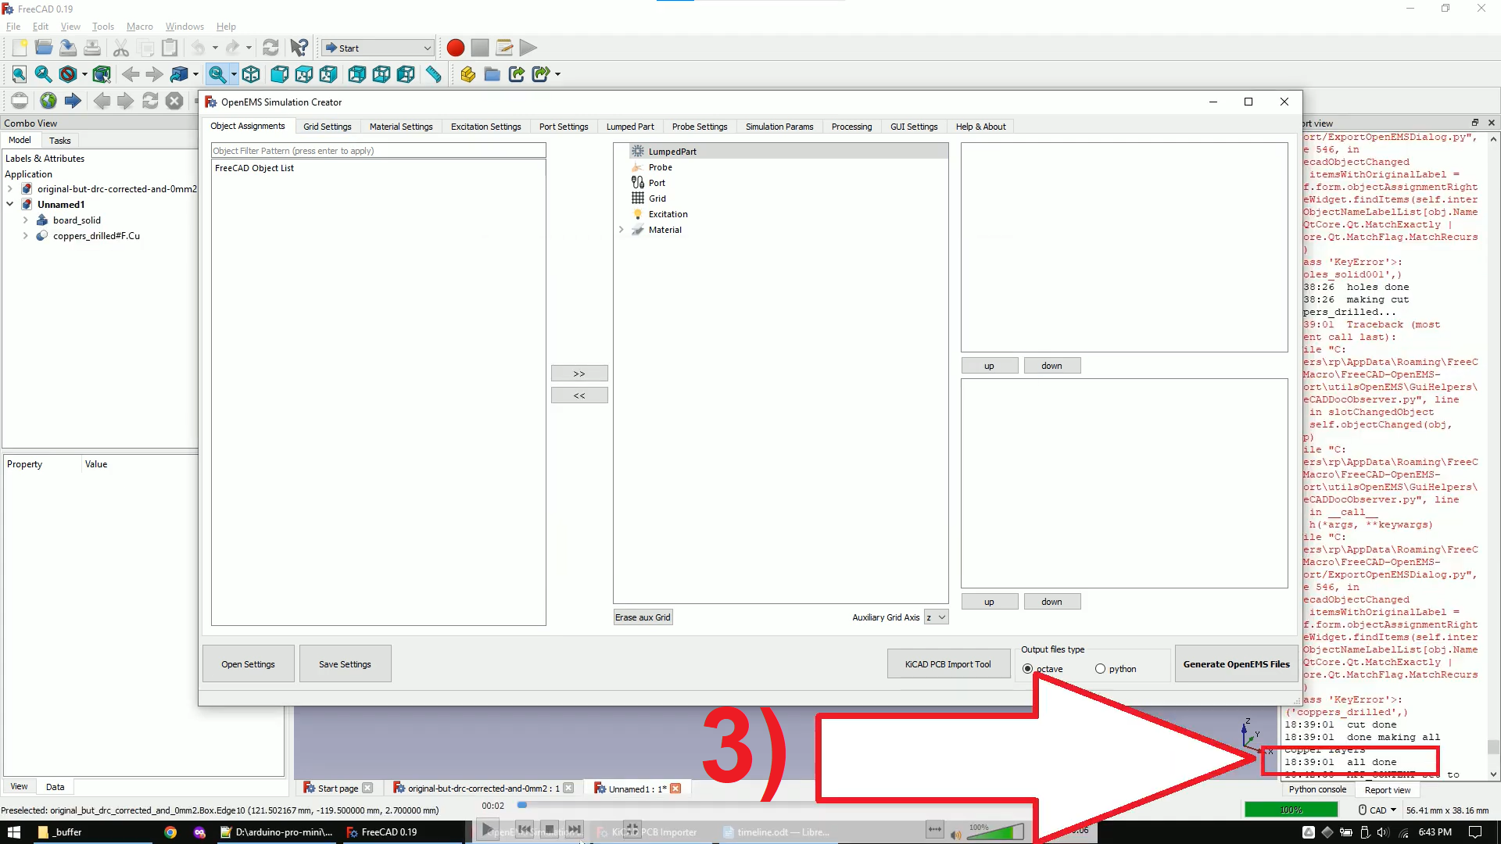This screenshot has width=1501, height=844.
Task: Click the Fit All view icon
Action: click(x=20, y=74)
